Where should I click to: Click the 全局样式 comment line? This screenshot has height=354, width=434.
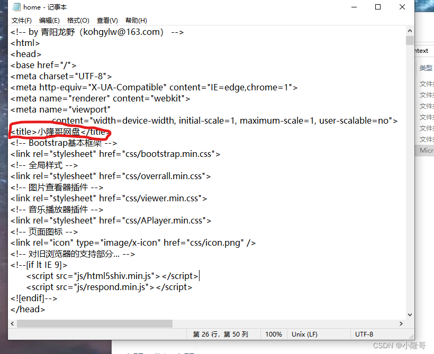point(44,165)
